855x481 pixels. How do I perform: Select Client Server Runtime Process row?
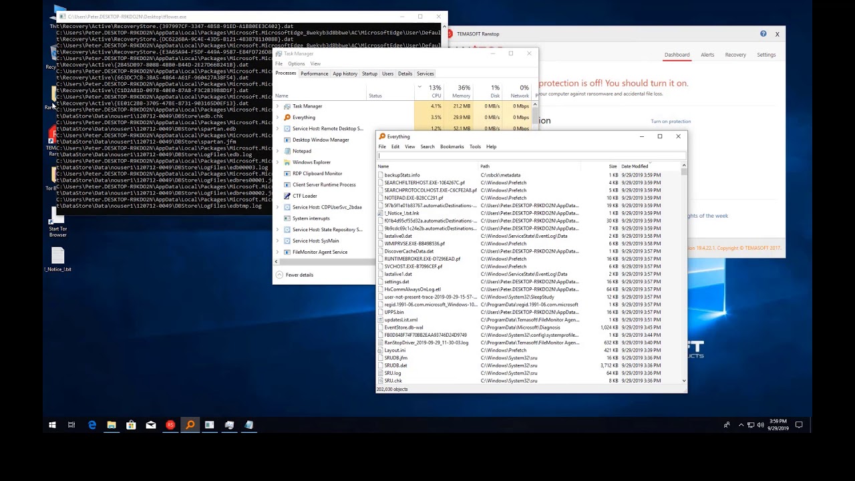tap(324, 184)
